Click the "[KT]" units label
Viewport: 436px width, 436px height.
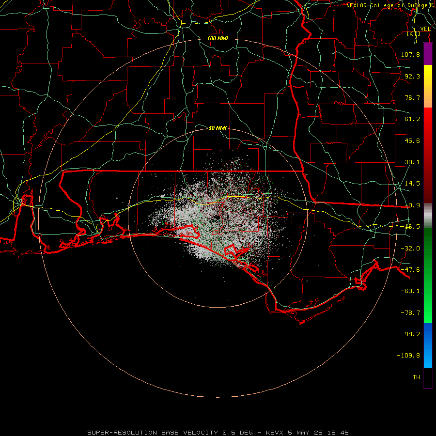click(x=414, y=34)
